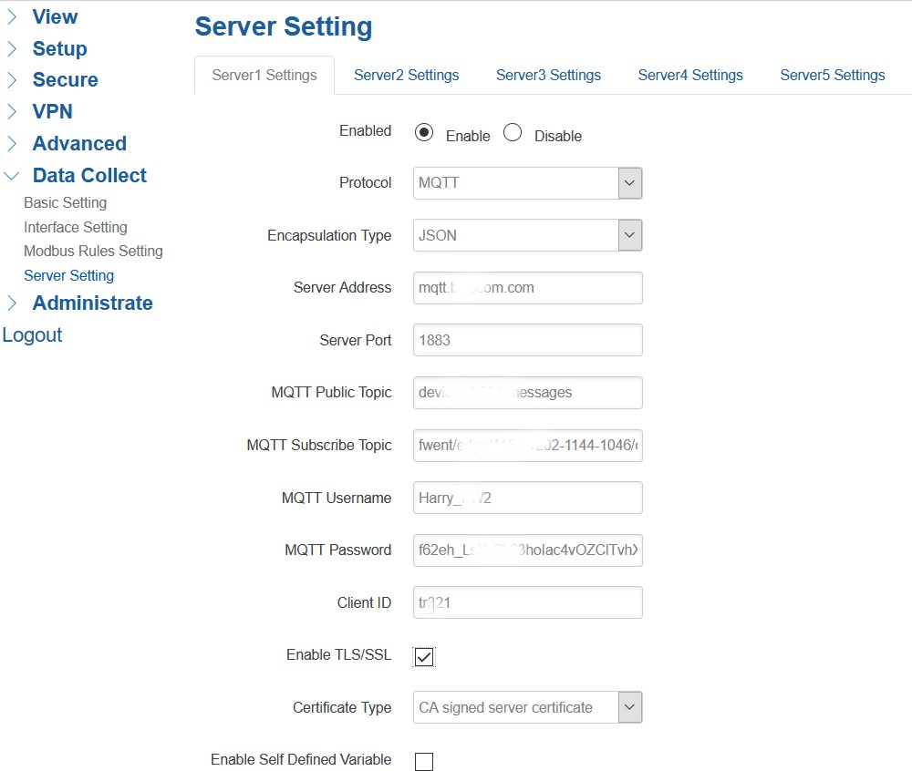Expand the VPN section arrow
912x771 pixels.
12,112
